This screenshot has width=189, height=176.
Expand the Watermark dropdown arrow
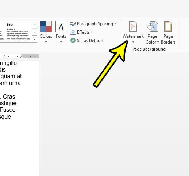133,42
